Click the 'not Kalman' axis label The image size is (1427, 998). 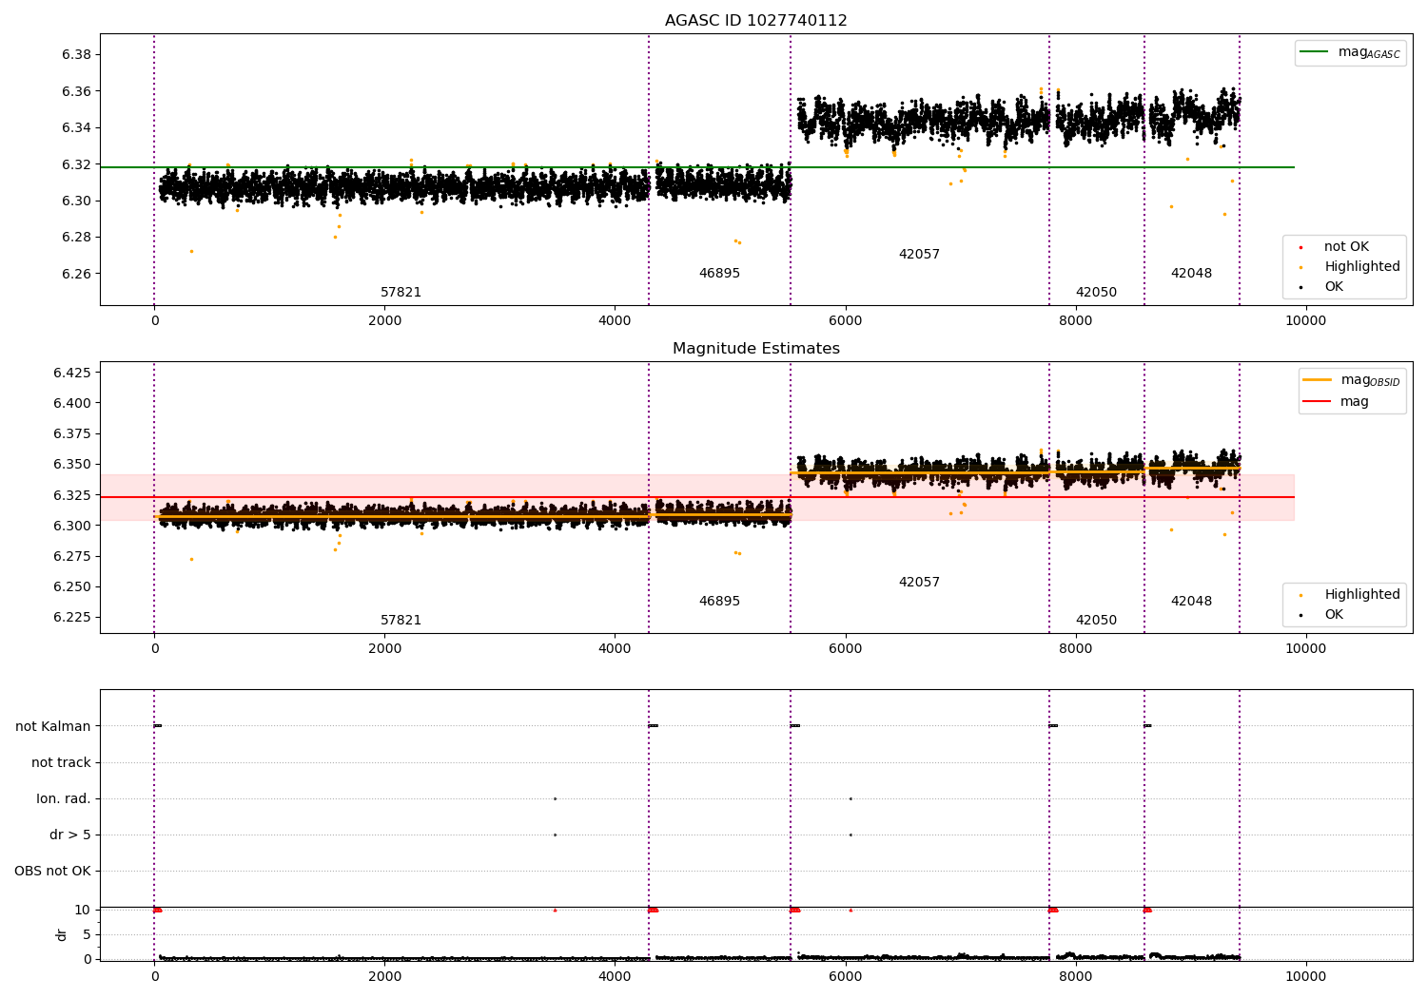point(53,726)
